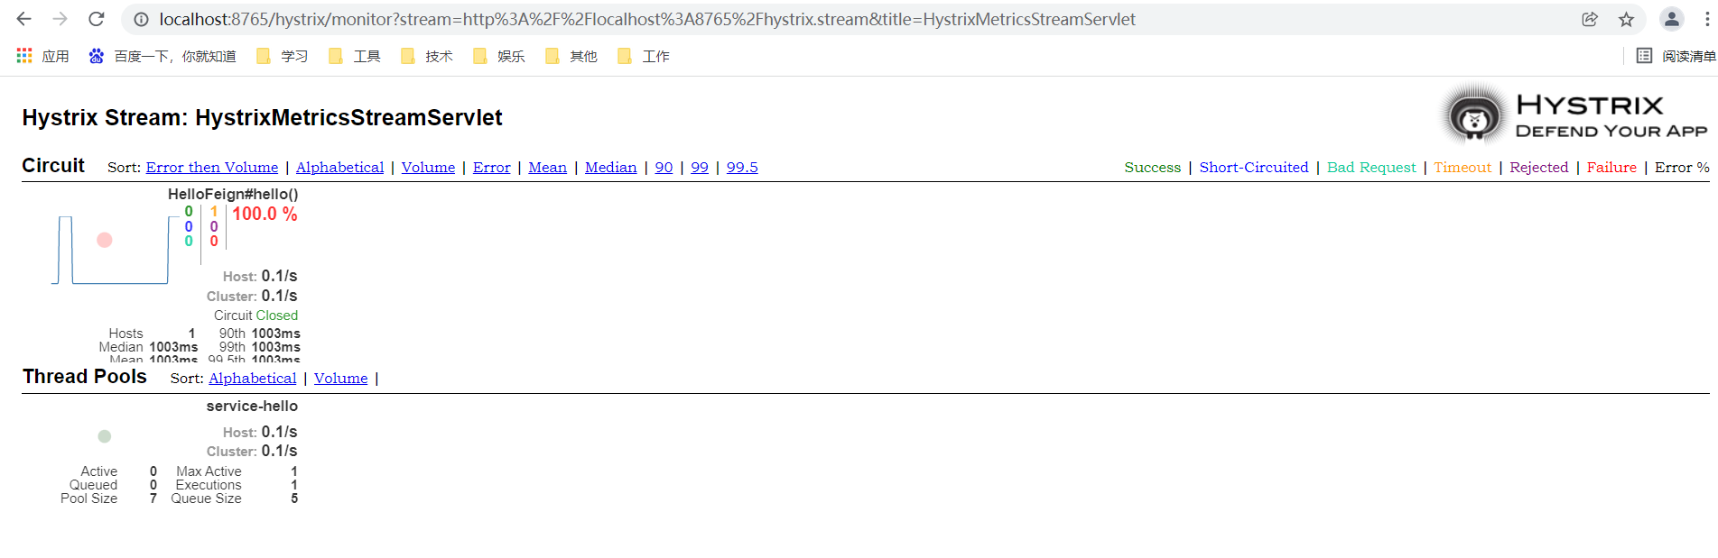Image resolution: width=1718 pixels, height=558 pixels.
Task: Open the 阅读清单 reading list
Action: 1676,56
